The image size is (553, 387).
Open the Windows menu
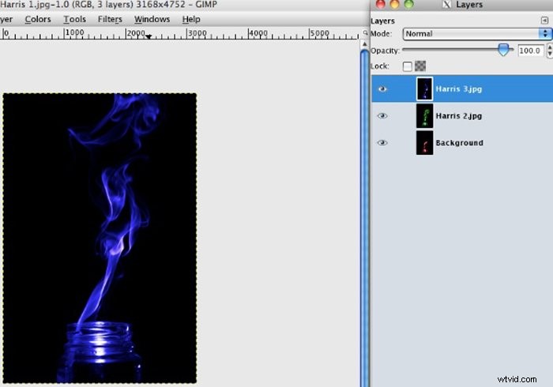[x=152, y=19]
